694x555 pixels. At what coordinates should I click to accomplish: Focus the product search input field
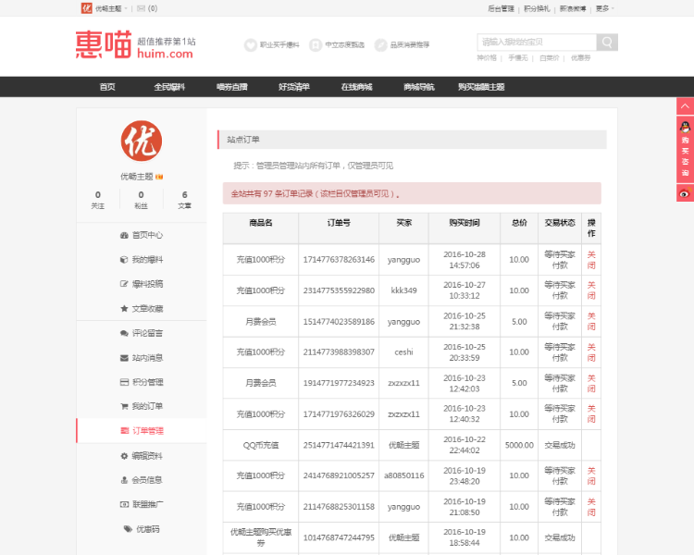pyautogui.click(x=537, y=42)
